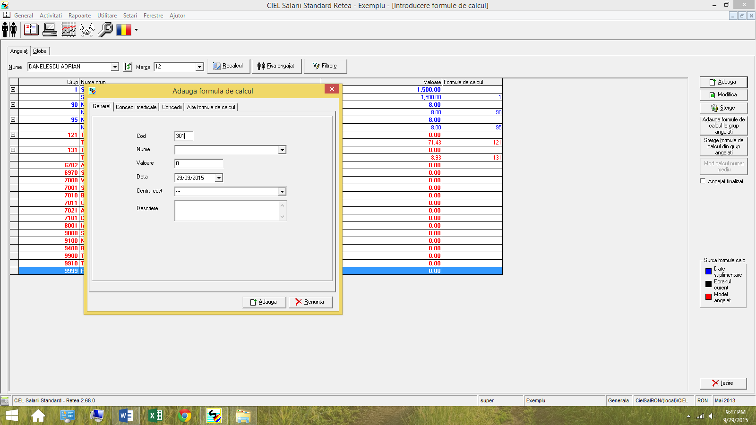This screenshot has height=425, width=756.
Task: Collapse the group 1 row
Action: point(13,90)
